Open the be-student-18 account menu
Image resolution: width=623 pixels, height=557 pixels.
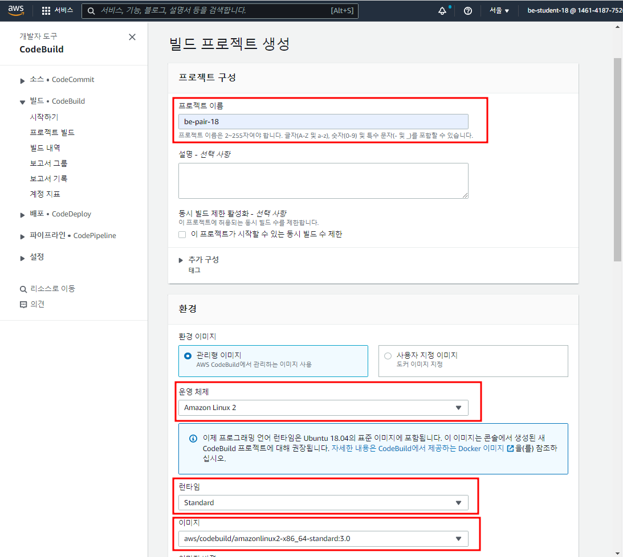pos(575,11)
